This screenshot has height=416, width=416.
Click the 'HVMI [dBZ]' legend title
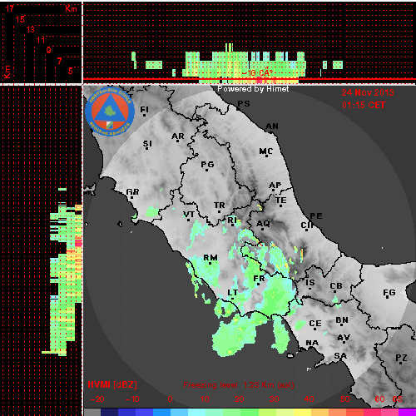coord(112,384)
